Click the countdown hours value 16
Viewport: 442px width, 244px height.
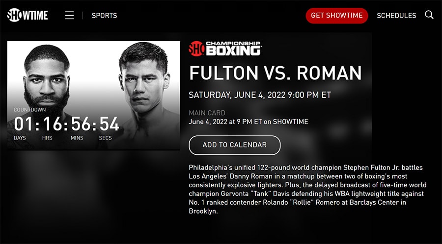pyautogui.click(x=53, y=124)
